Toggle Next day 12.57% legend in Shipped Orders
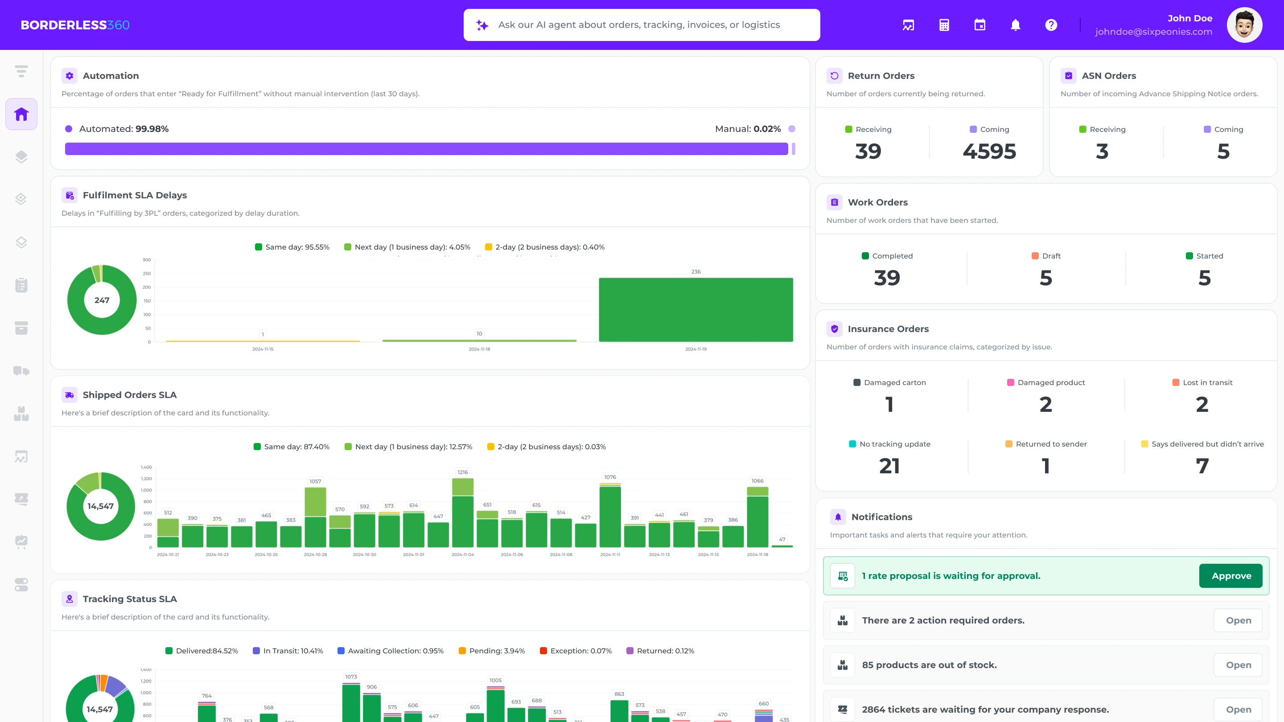 [x=408, y=447]
